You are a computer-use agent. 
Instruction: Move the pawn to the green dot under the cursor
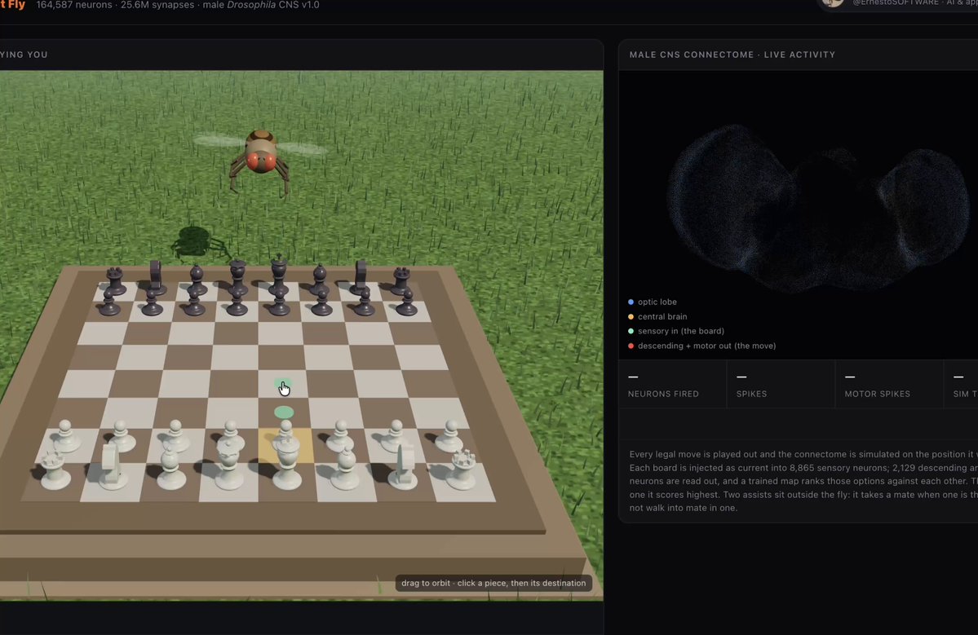[x=282, y=384]
